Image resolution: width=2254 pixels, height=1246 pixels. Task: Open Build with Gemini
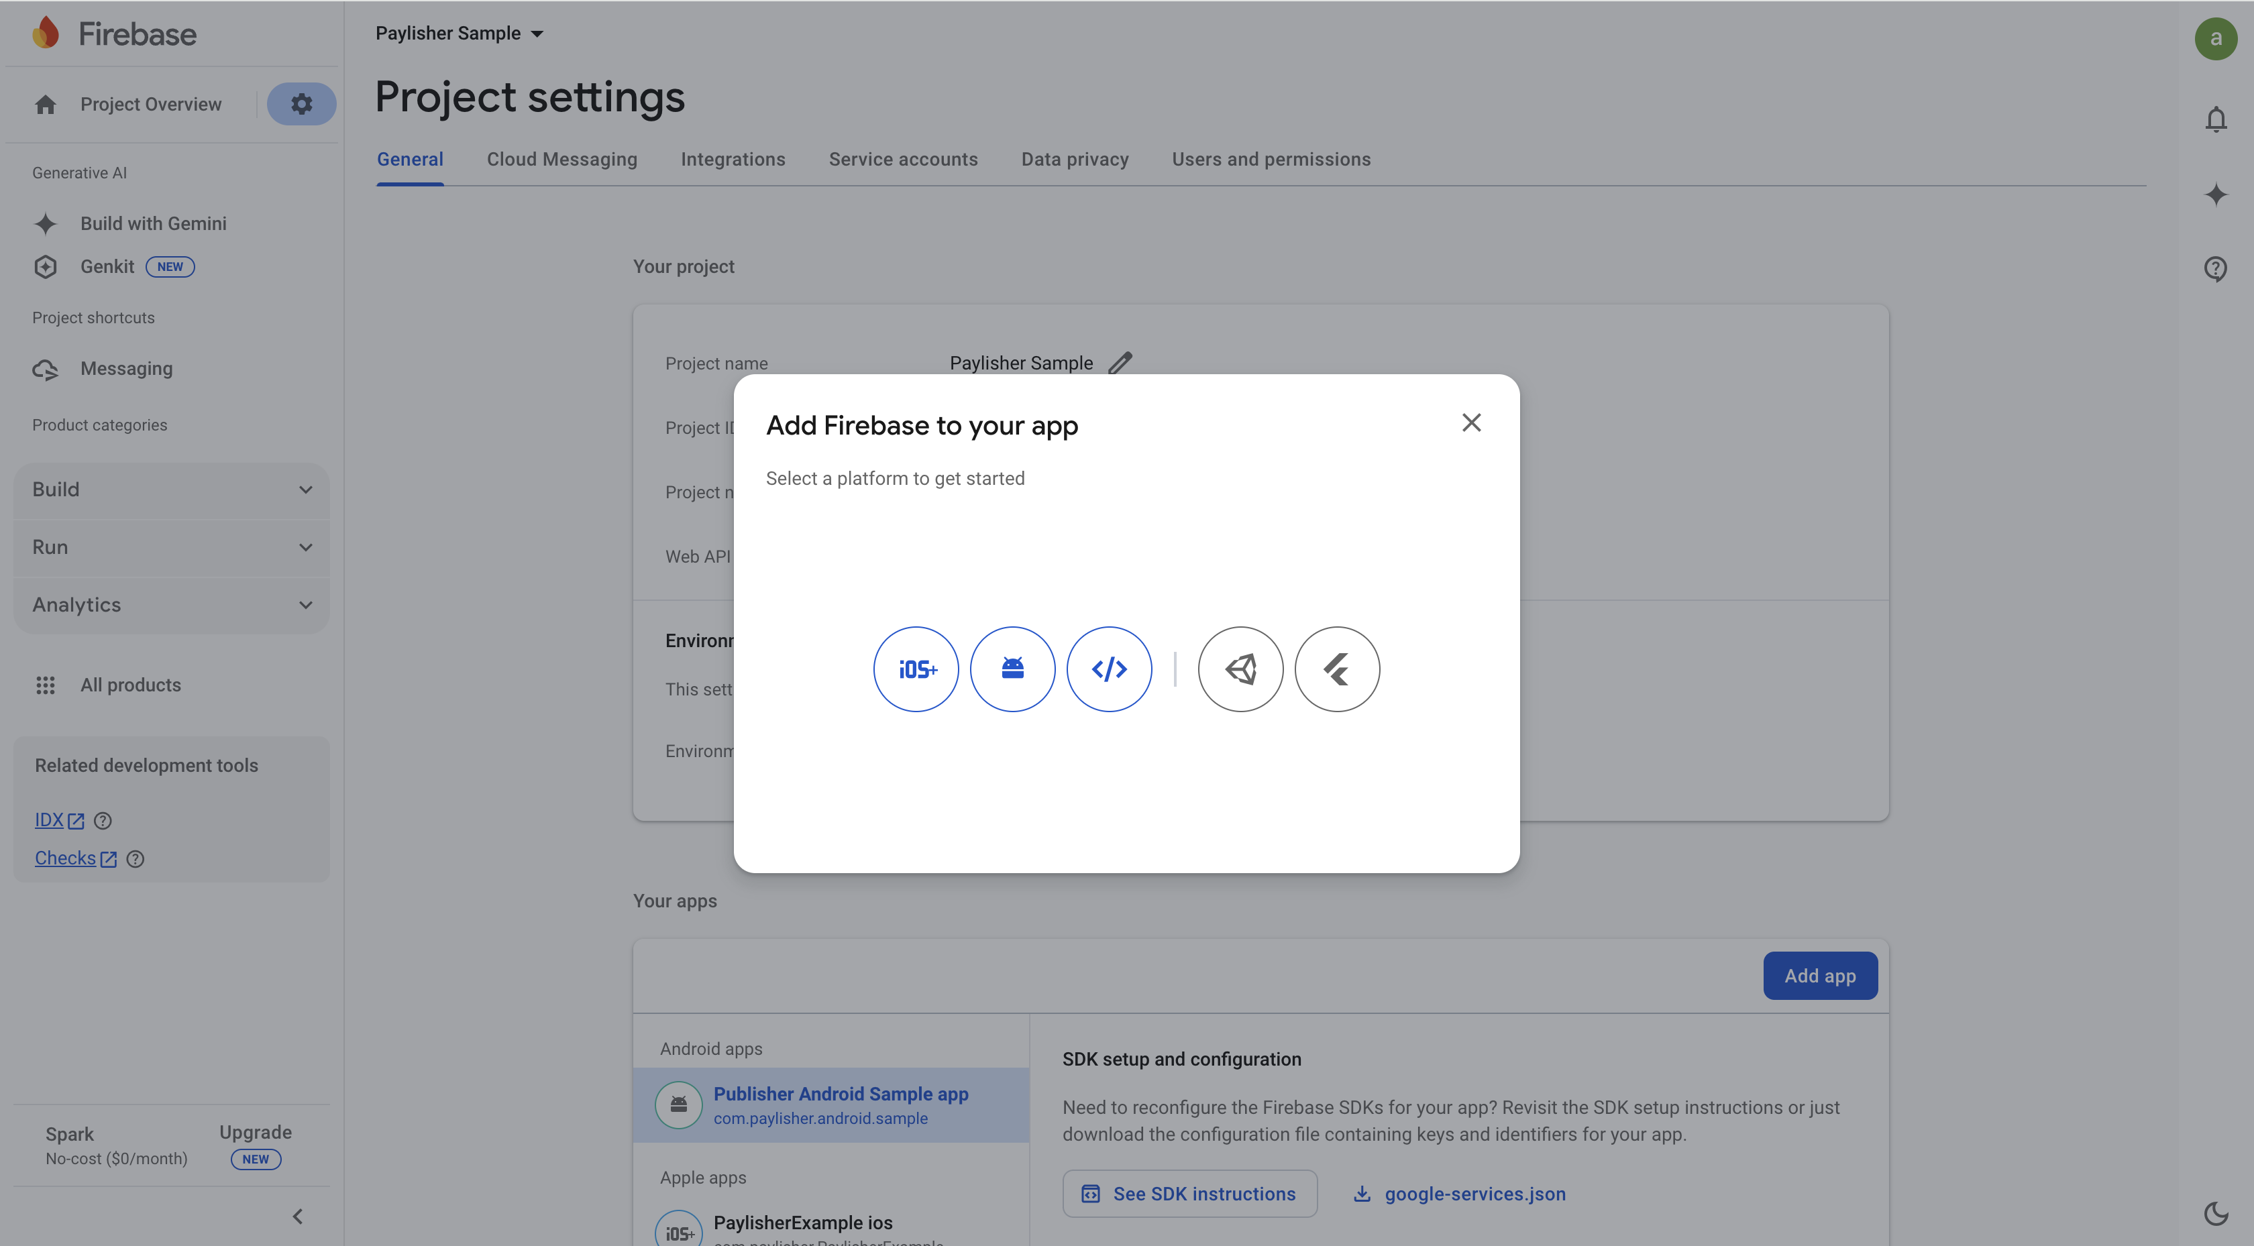(153, 223)
